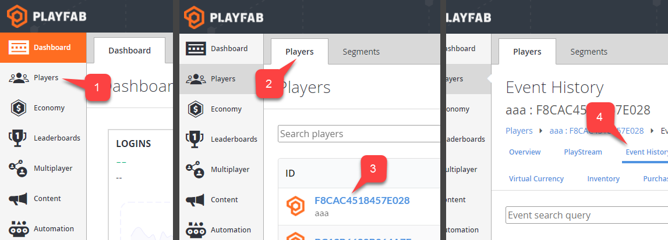Open the Overview player sub-tab
The image size is (668, 240).
click(524, 152)
